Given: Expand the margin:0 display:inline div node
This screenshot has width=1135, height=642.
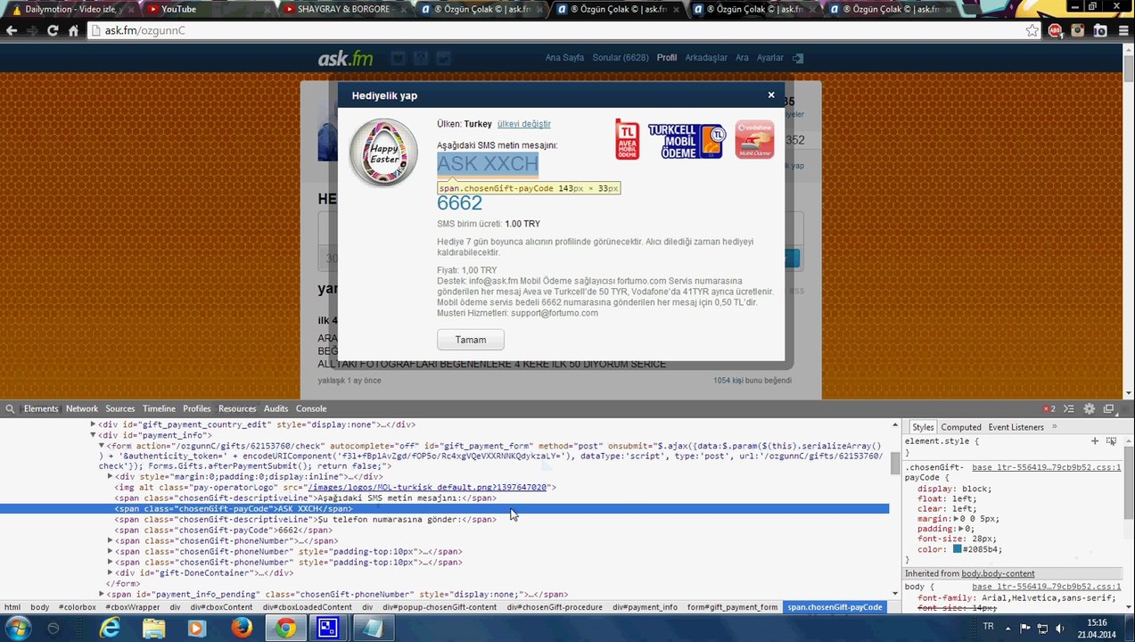Looking at the screenshot, I should 110,477.
